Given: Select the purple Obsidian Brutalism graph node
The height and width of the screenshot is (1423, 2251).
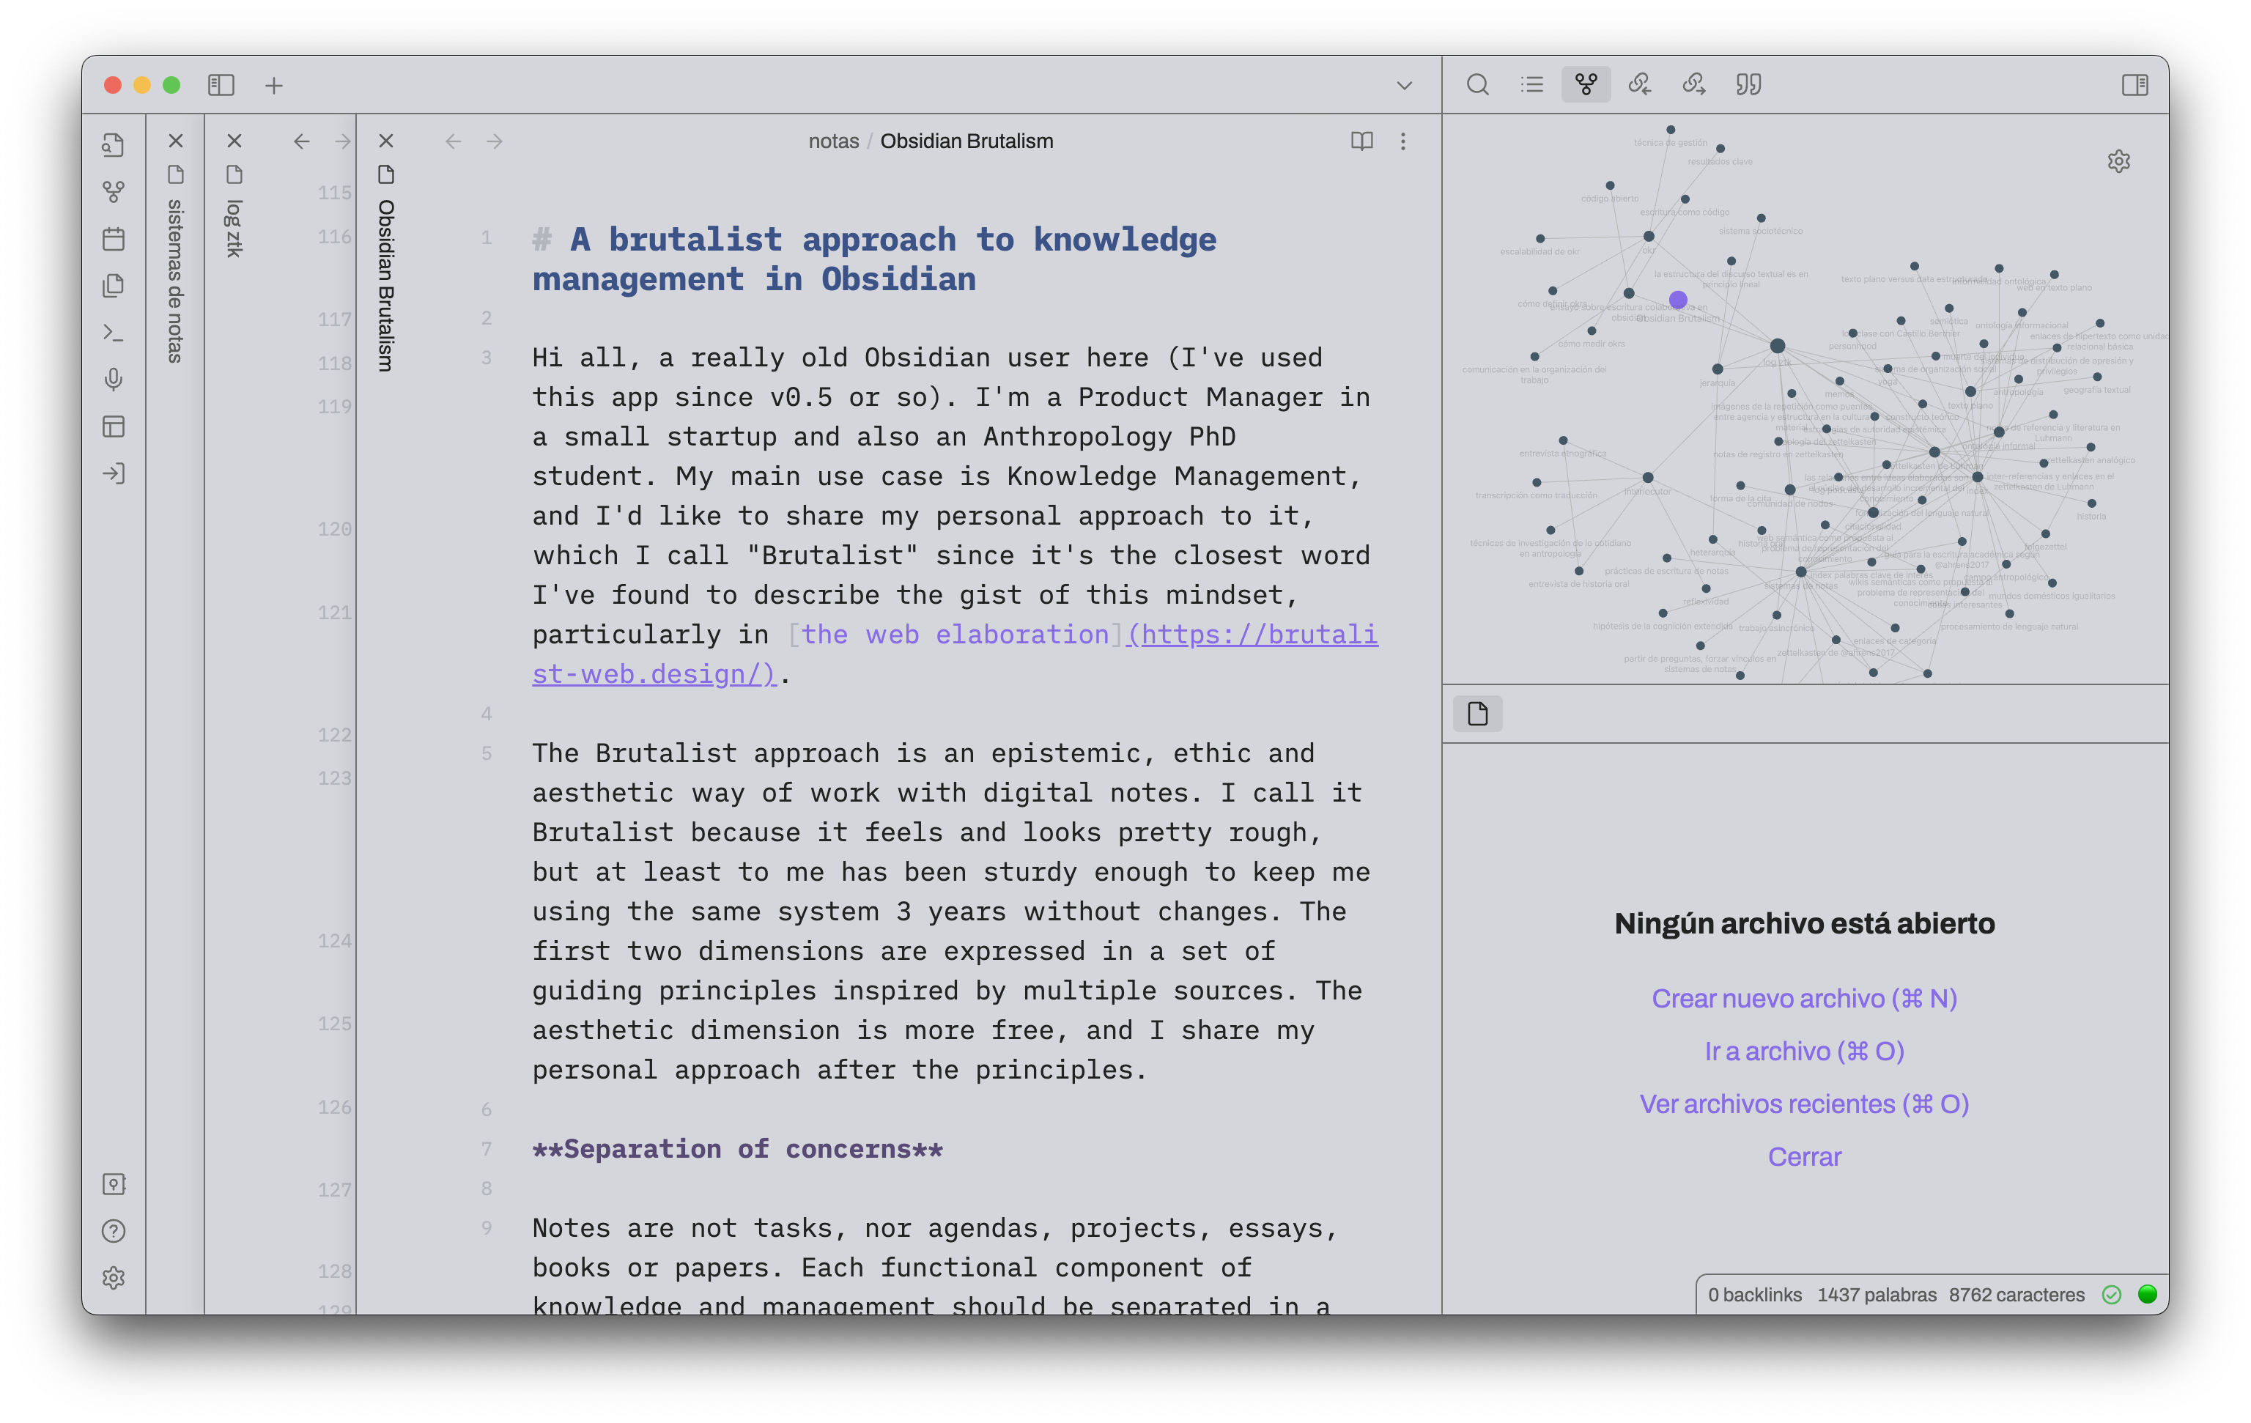Looking at the screenshot, I should pyautogui.click(x=1678, y=300).
